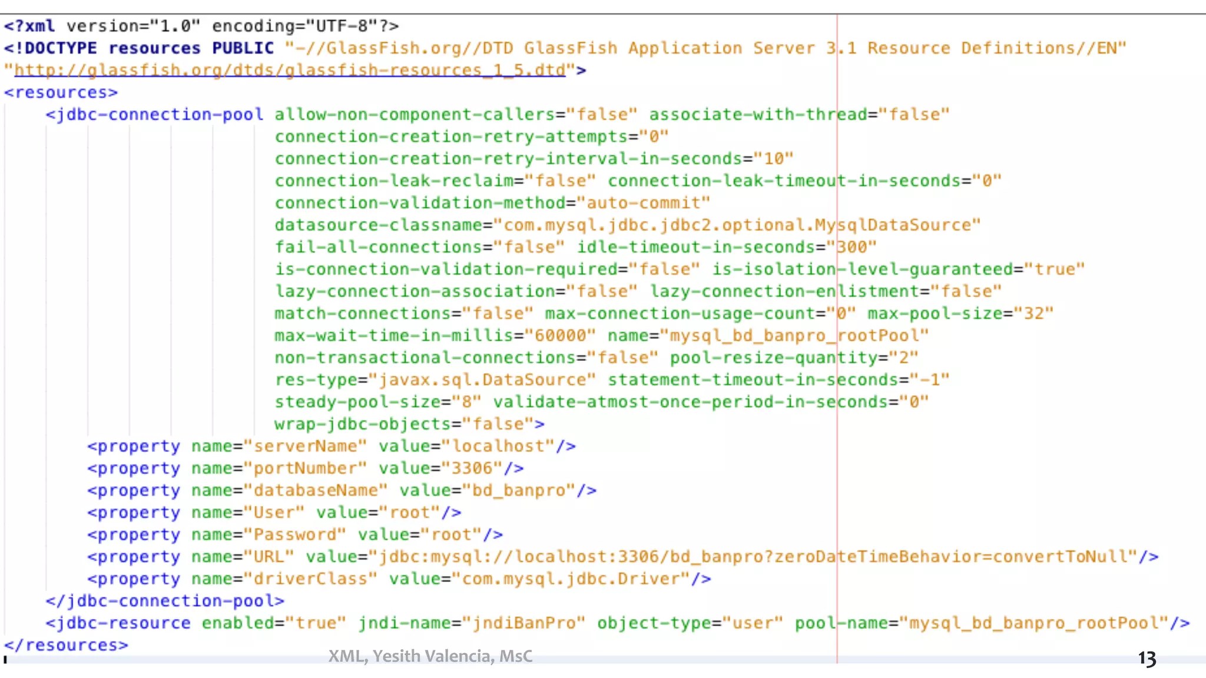Click slide page number 13

1147,659
